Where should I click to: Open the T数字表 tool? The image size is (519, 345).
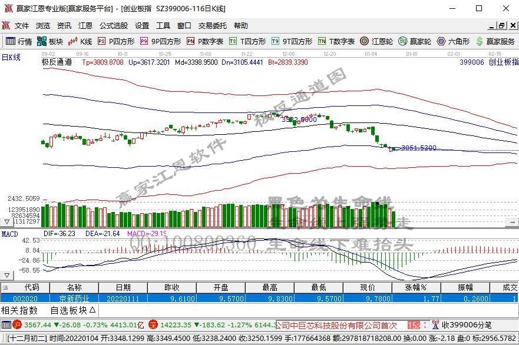point(336,41)
